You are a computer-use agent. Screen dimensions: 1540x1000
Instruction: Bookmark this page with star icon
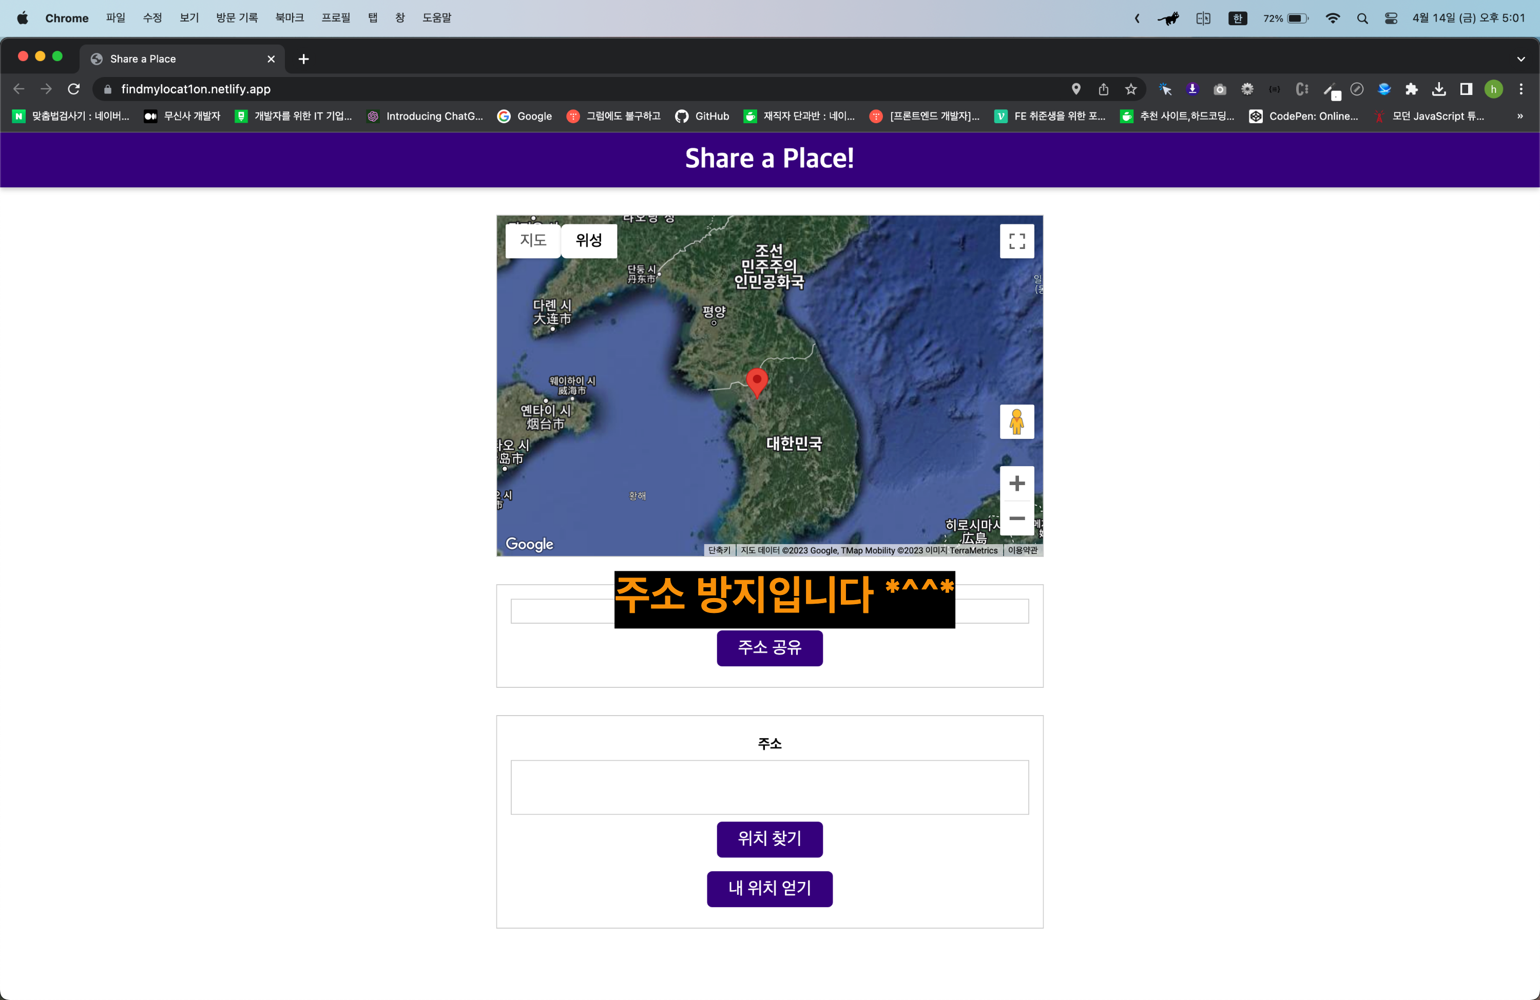1130,89
